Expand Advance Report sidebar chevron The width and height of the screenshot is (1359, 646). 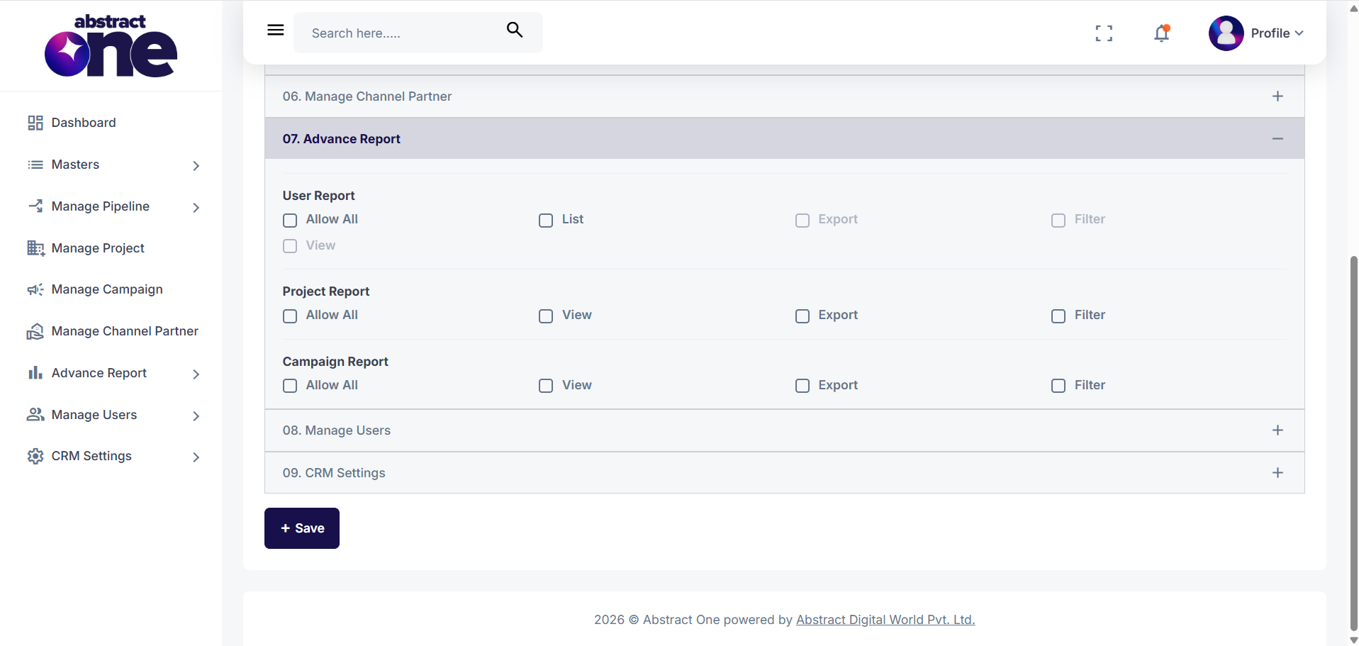pos(196,374)
